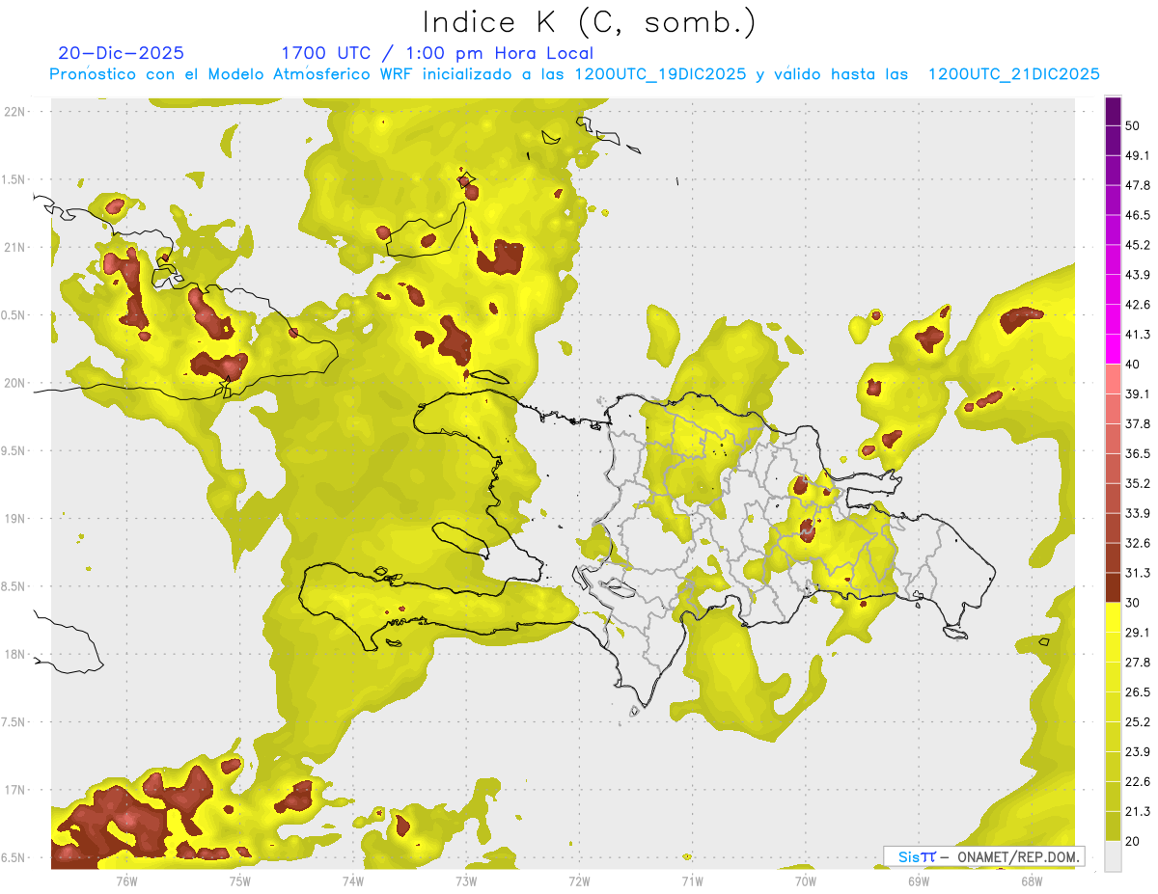
Task: Click the "68W" longitude label
Action: (x=1032, y=880)
